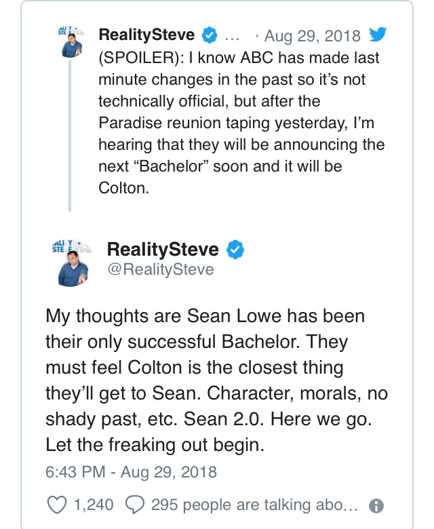This screenshot has height=529, width=434.
Task: Click the vertical thread line below the quoted avatar
Action: pos(69,136)
